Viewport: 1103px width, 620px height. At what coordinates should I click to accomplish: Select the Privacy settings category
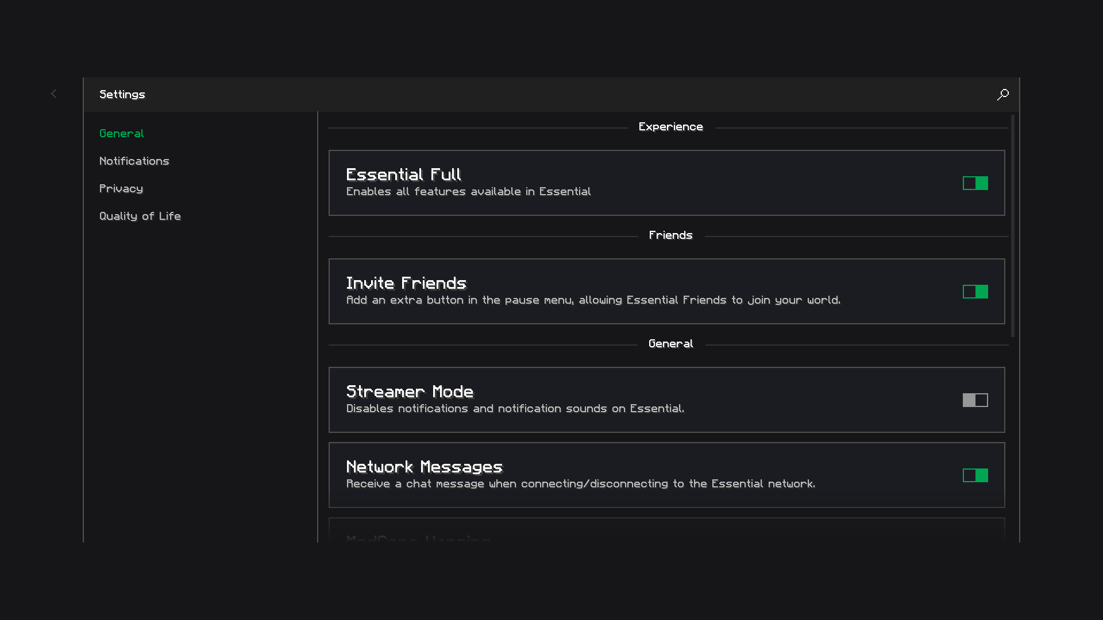[x=121, y=188]
